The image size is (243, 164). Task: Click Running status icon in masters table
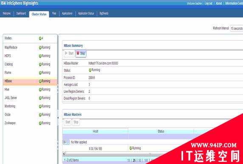tap(131, 148)
